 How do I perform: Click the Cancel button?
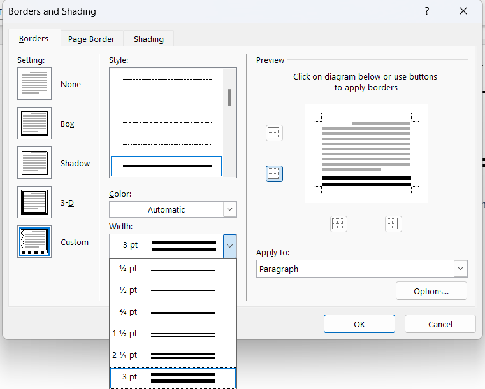(440, 324)
